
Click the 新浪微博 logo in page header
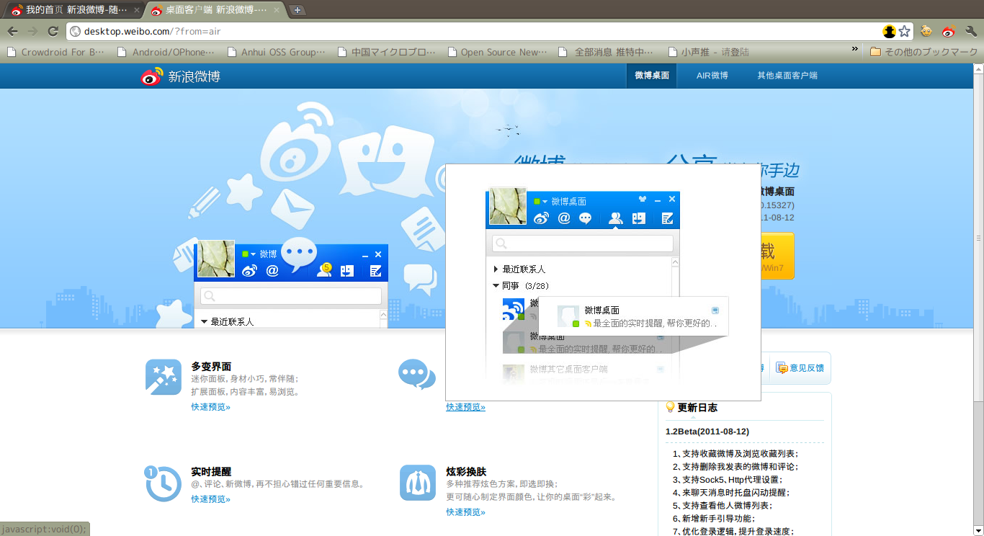(181, 76)
